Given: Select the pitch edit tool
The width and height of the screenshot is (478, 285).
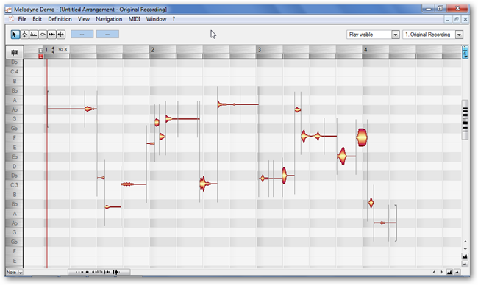Looking at the screenshot, I should (24, 35).
